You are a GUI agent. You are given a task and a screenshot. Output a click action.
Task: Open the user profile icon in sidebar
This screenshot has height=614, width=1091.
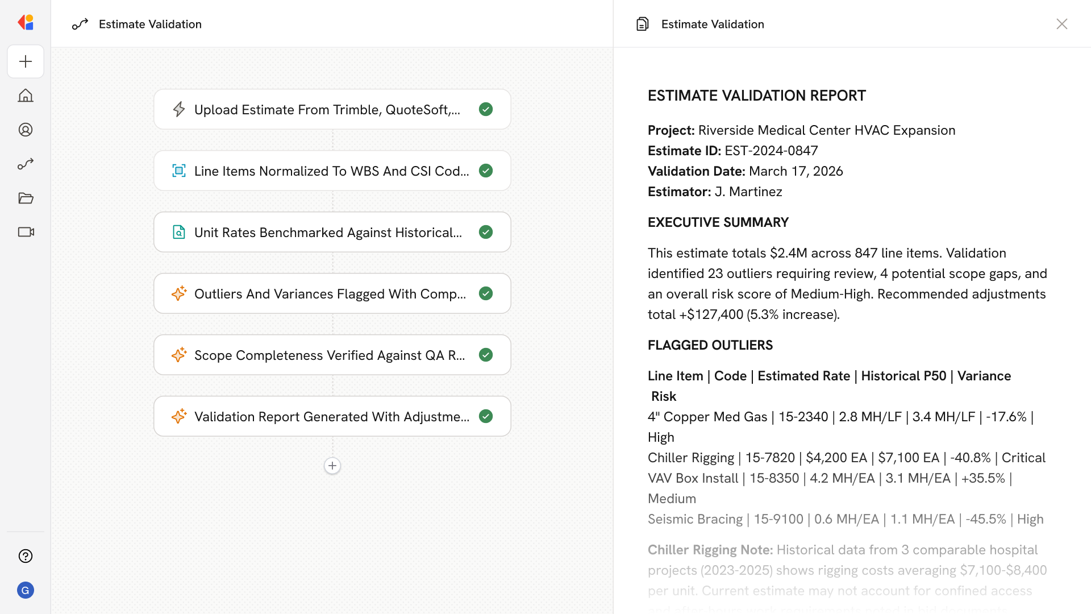click(x=26, y=130)
